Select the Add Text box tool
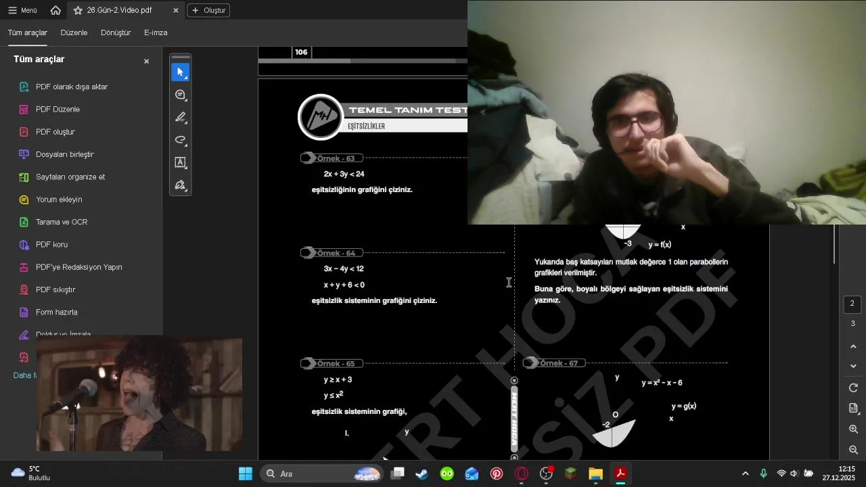The image size is (866, 487). tap(180, 162)
